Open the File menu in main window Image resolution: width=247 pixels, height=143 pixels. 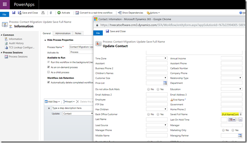pos(5,15)
